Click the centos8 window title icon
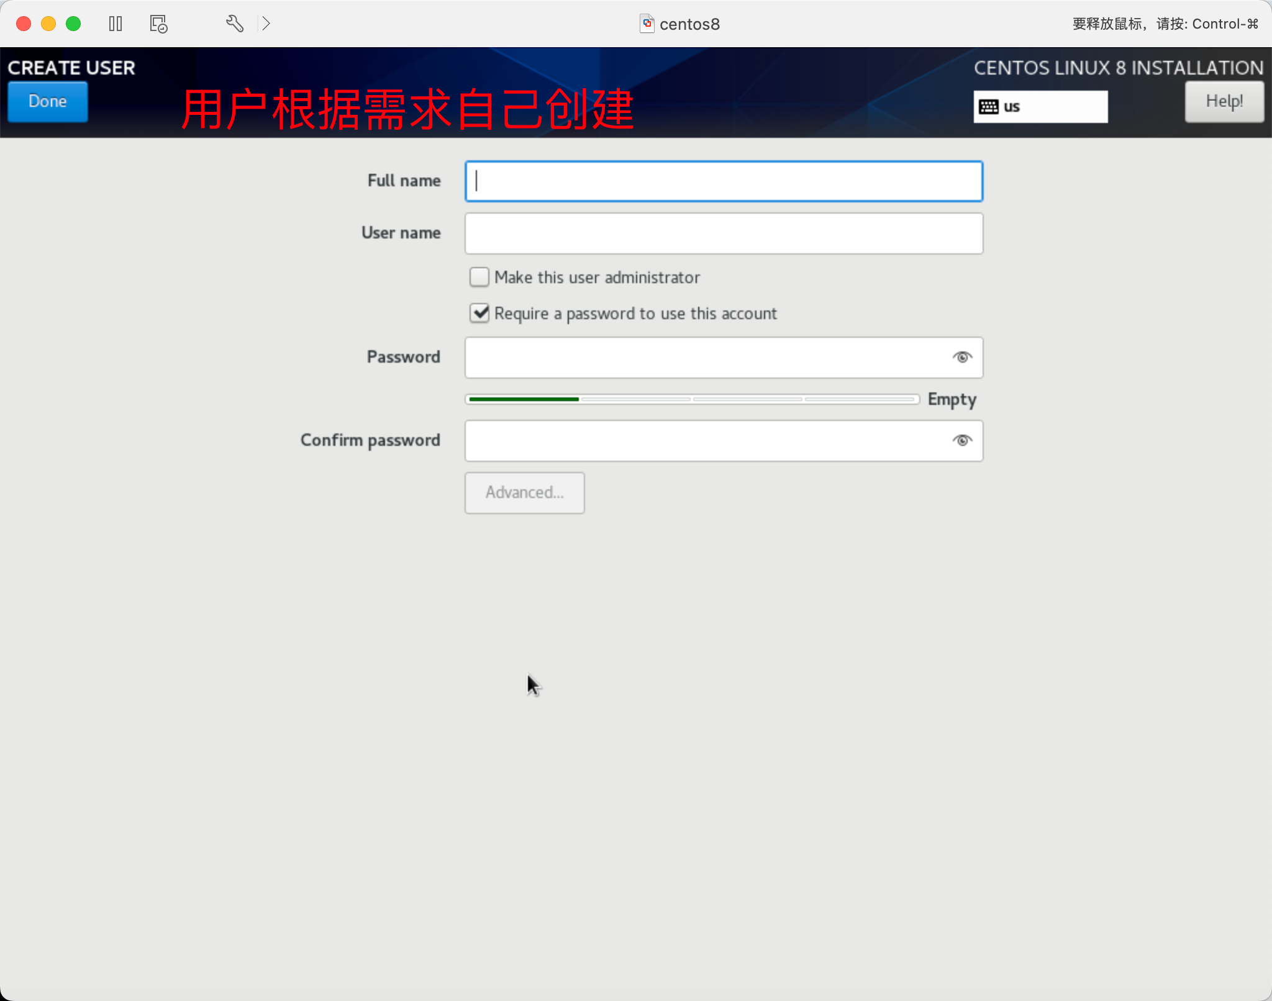The image size is (1272, 1001). pyautogui.click(x=647, y=24)
